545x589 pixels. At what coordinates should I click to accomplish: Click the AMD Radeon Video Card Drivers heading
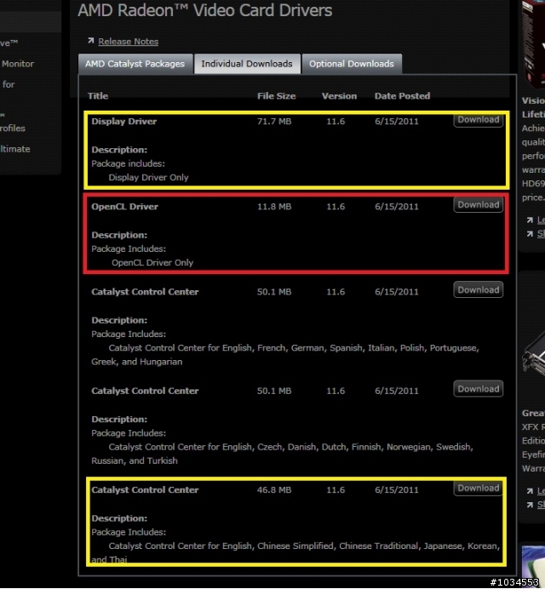pyautogui.click(x=205, y=10)
